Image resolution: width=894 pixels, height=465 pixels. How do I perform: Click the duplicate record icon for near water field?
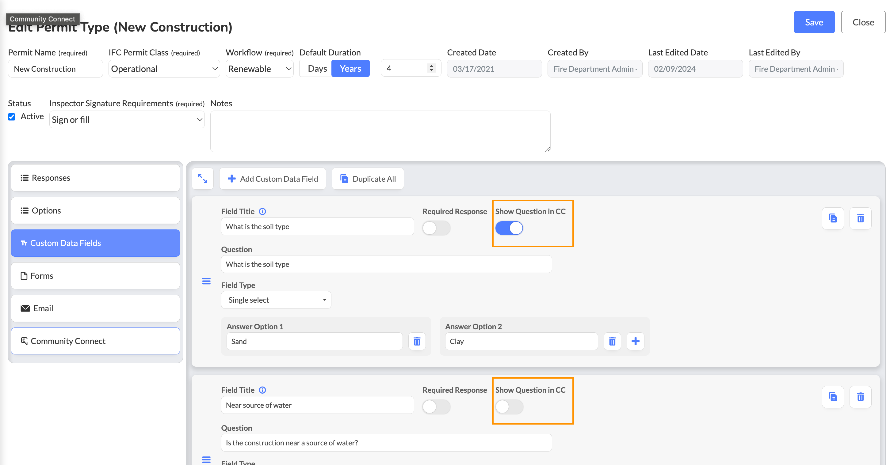click(x=832, y=397)
